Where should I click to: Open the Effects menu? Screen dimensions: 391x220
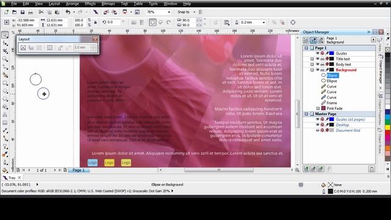click(90, 4)
